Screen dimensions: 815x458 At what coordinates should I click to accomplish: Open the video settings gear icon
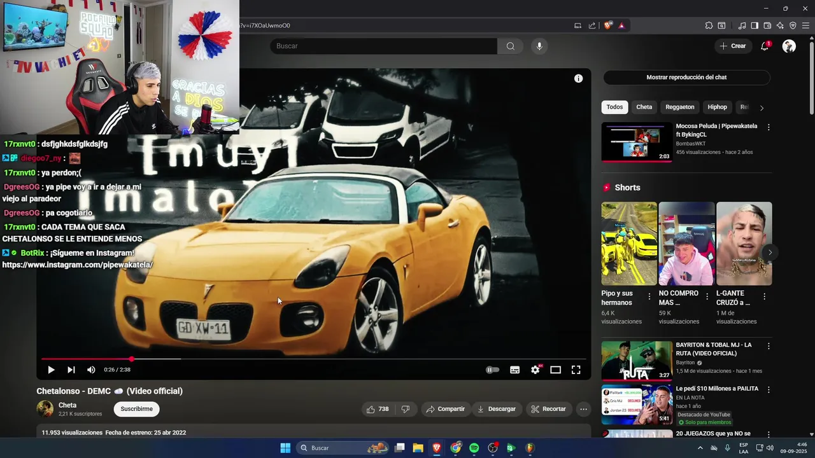point(535,370)
